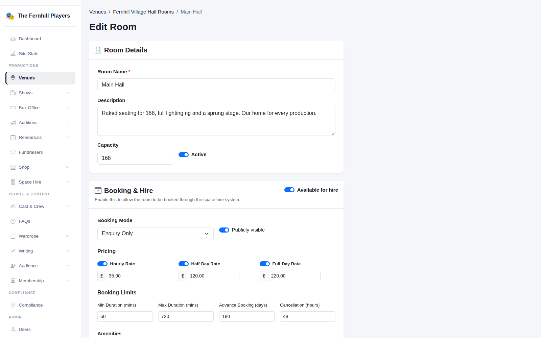Click the Venues map pin icon
The width and height of the screenshot is (541, 338).
[13, 78]
